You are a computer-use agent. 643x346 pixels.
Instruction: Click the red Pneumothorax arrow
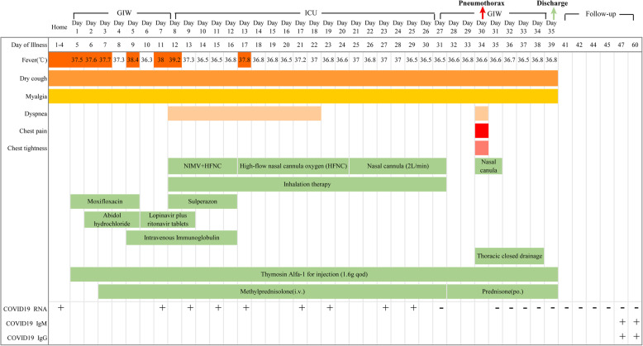coord(482,12)
